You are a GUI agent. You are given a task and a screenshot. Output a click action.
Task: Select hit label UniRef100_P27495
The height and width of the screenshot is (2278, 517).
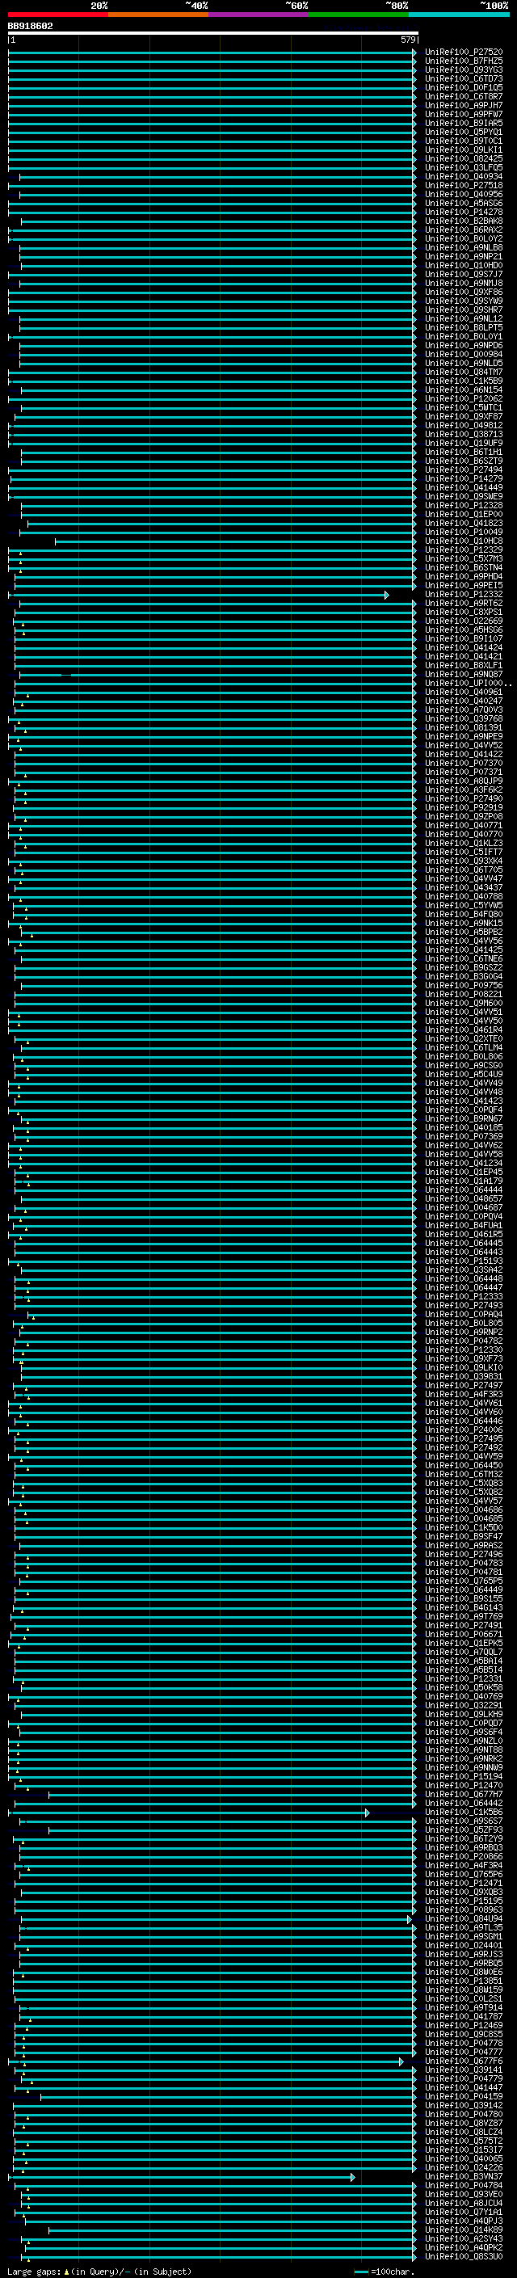pyautogui.click(x=464, y=1438)
